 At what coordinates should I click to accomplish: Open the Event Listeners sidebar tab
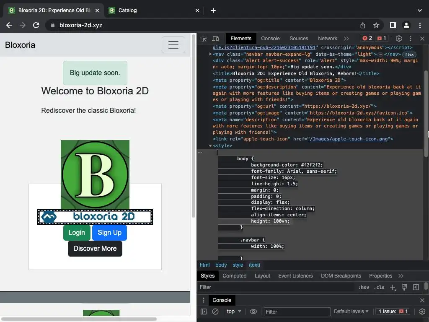[295, 276]
